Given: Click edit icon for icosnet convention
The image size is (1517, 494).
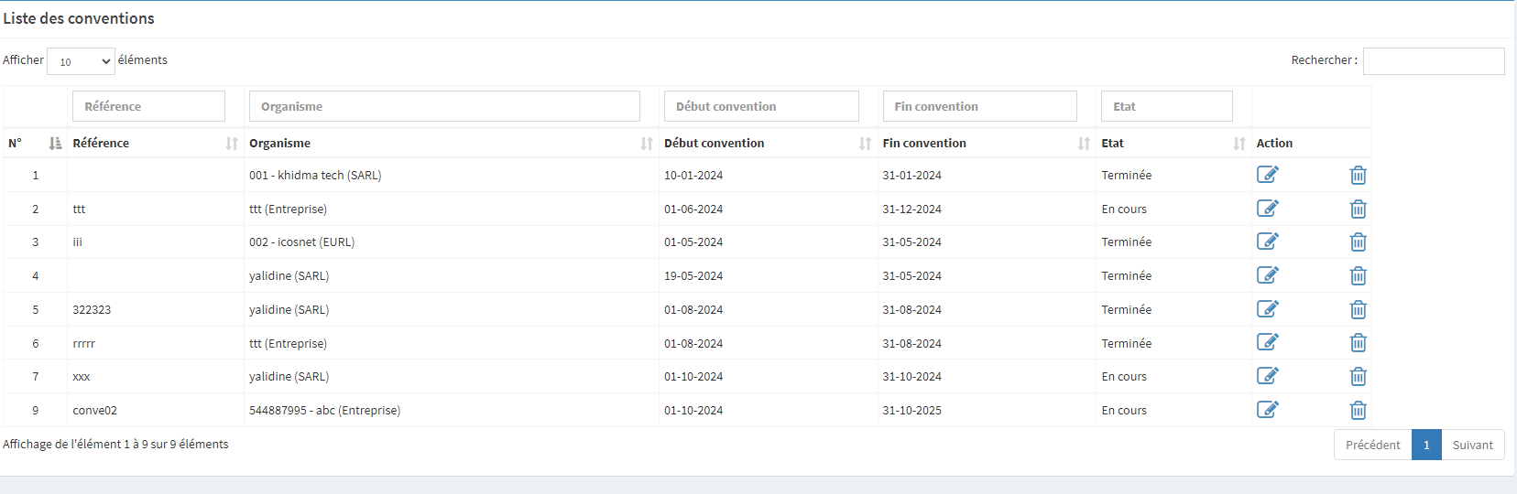Looking at the screenshot, I should click(x=1267, y=242).
